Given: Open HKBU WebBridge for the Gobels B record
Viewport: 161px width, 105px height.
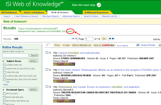Looking at the screenshot, I should coord(64,81).
